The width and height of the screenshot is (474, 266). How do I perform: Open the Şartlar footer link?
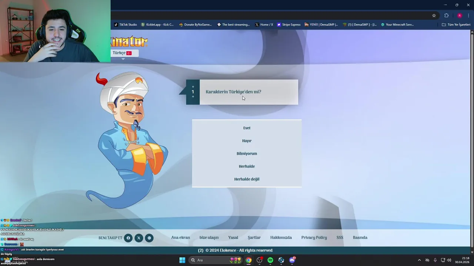(254, 238)
